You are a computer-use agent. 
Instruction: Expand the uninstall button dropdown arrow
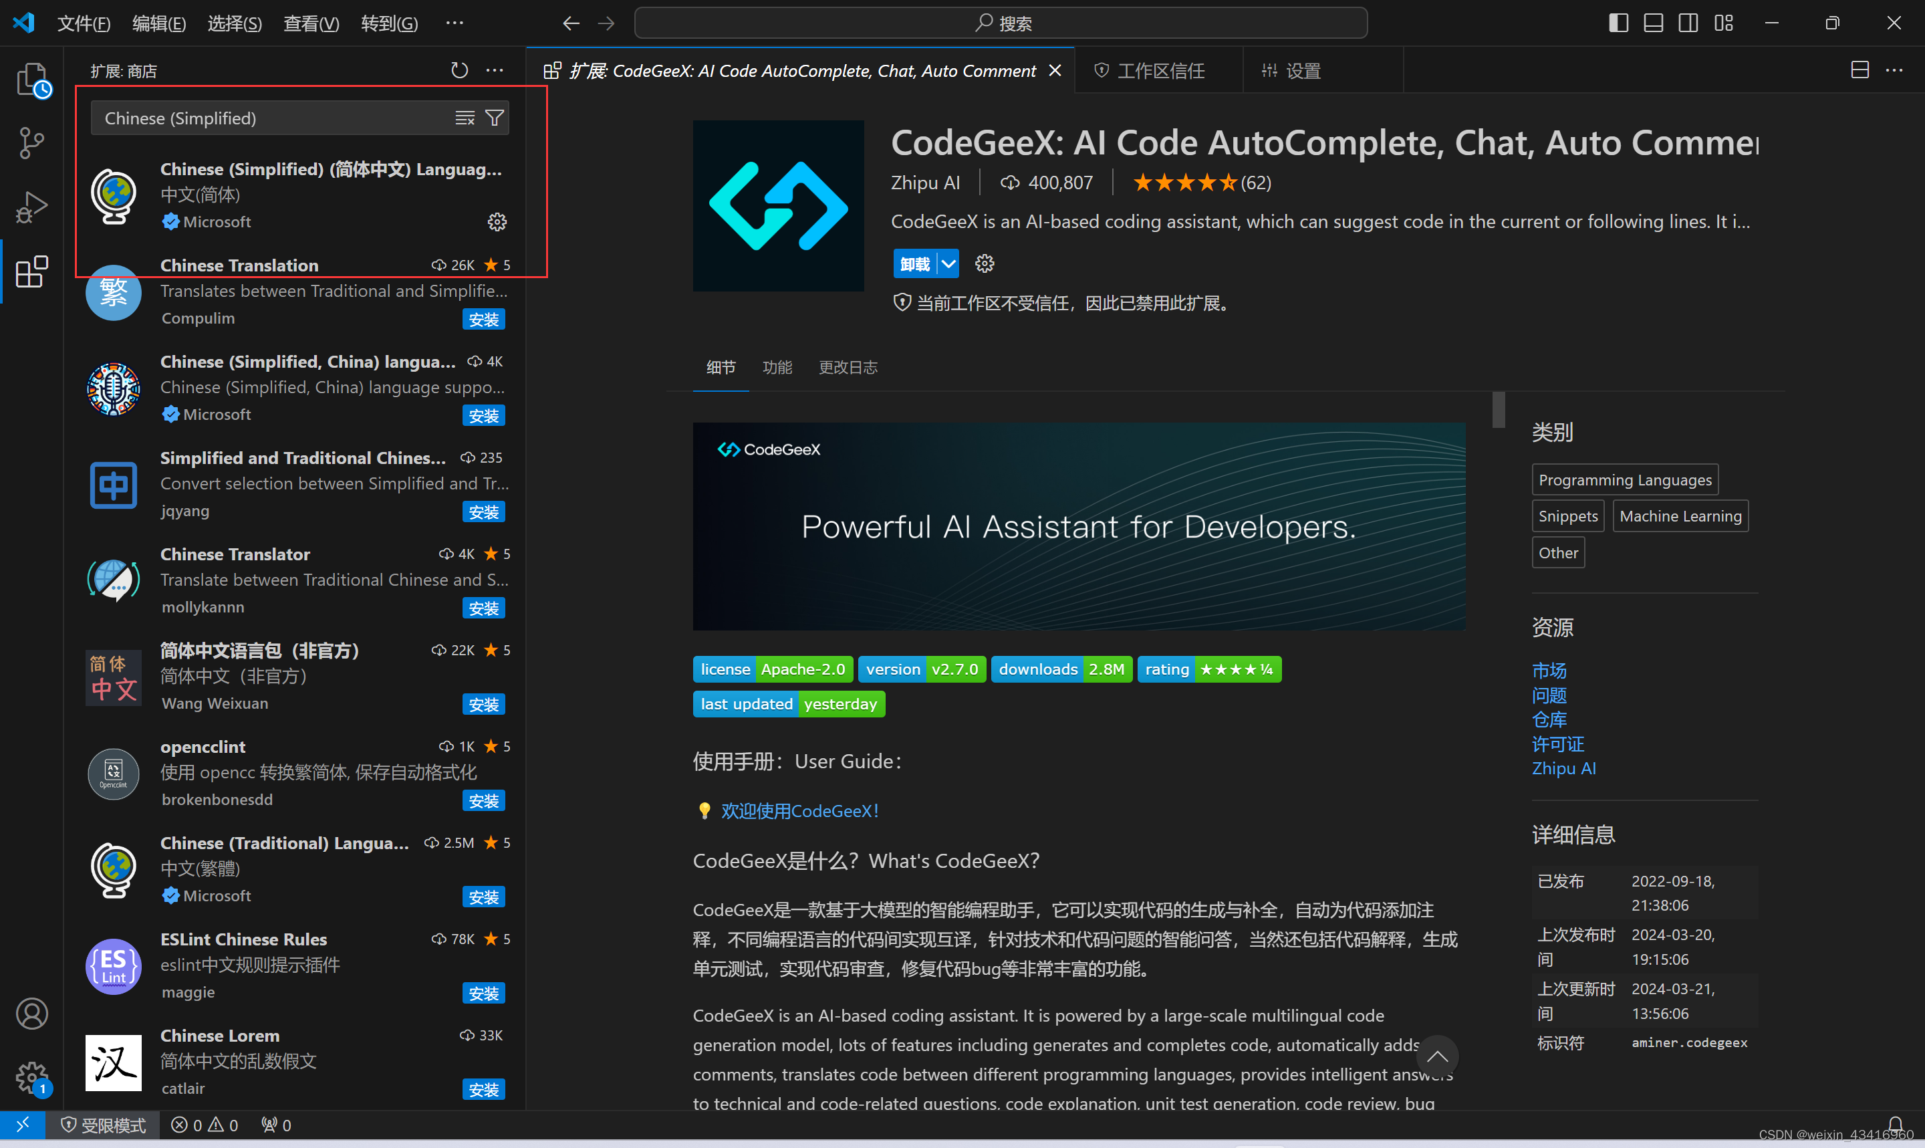[x=948, y=264]
